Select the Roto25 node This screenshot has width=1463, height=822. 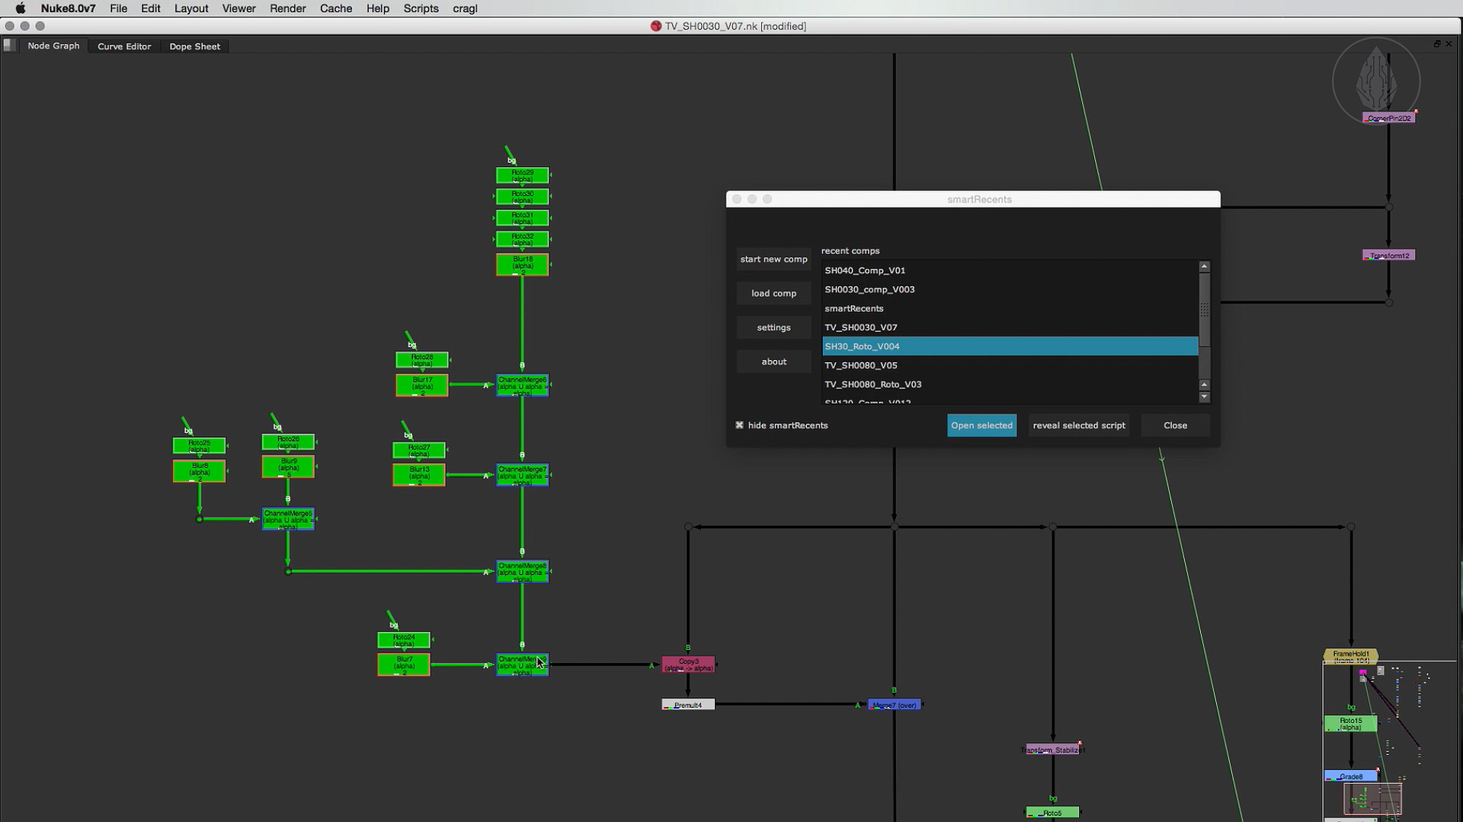click(200, 446)
